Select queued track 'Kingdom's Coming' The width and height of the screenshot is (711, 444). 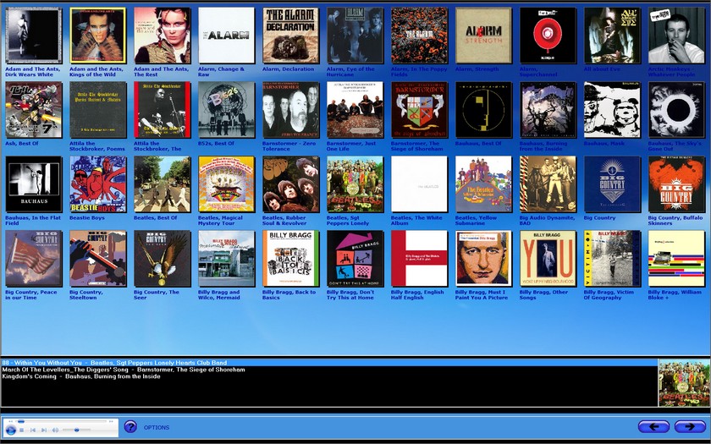tap(81, 376)
